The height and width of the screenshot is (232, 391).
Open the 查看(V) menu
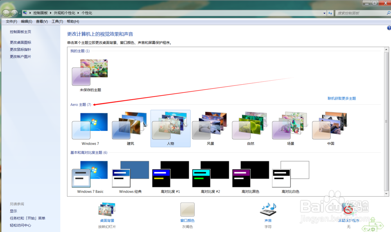(42, 22)
